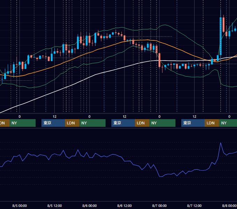Screen dimensions: 237x209
Task: Click hour label 0 above 8/7 00:00
Action: coord(159,117)
